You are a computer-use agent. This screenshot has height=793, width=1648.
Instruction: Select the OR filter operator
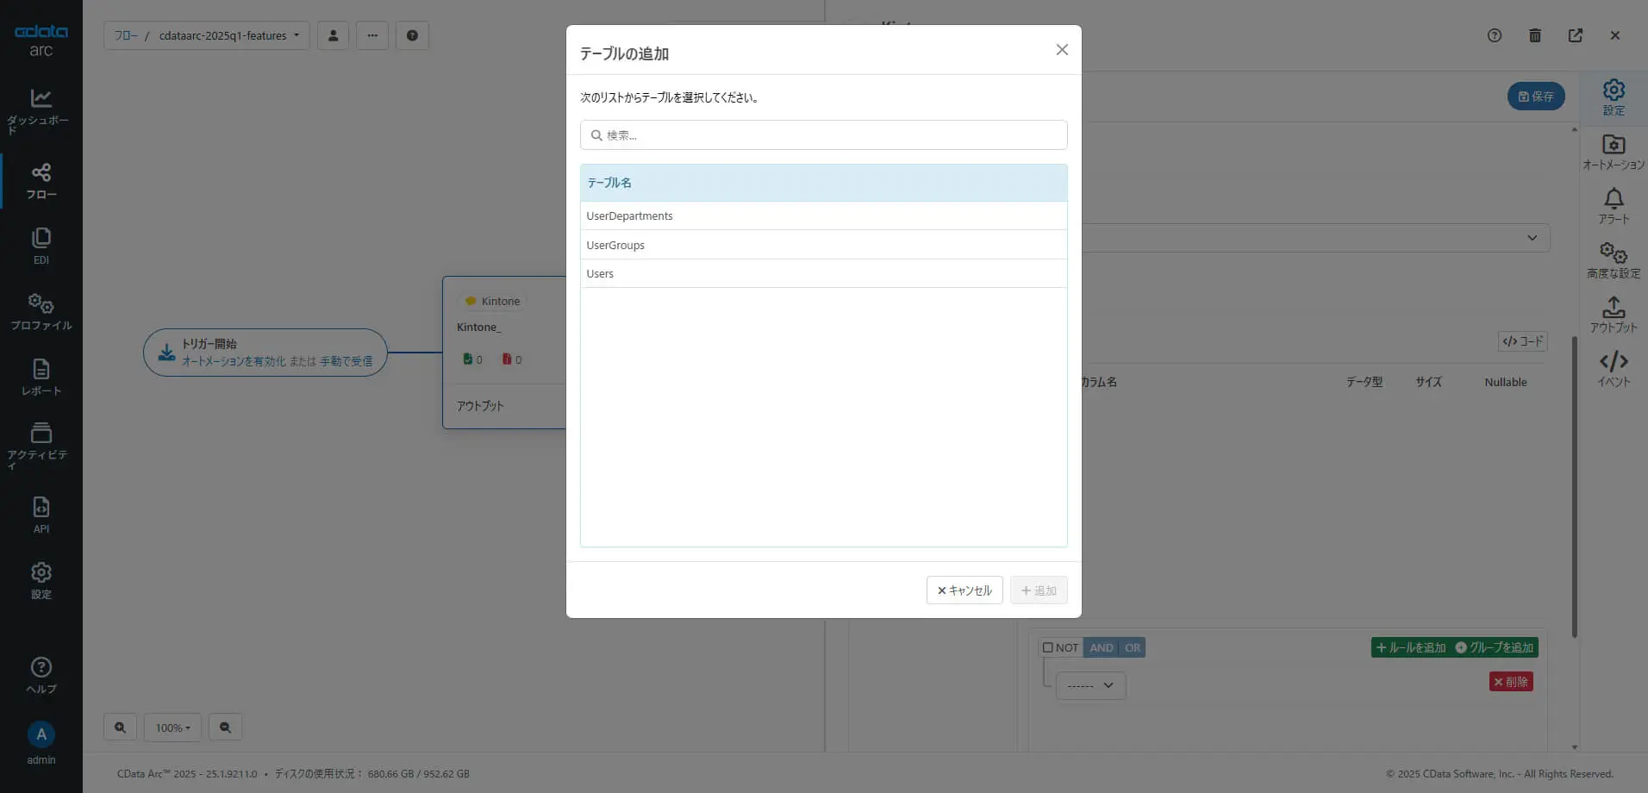pyautogui.click(x=1132, y=647)
